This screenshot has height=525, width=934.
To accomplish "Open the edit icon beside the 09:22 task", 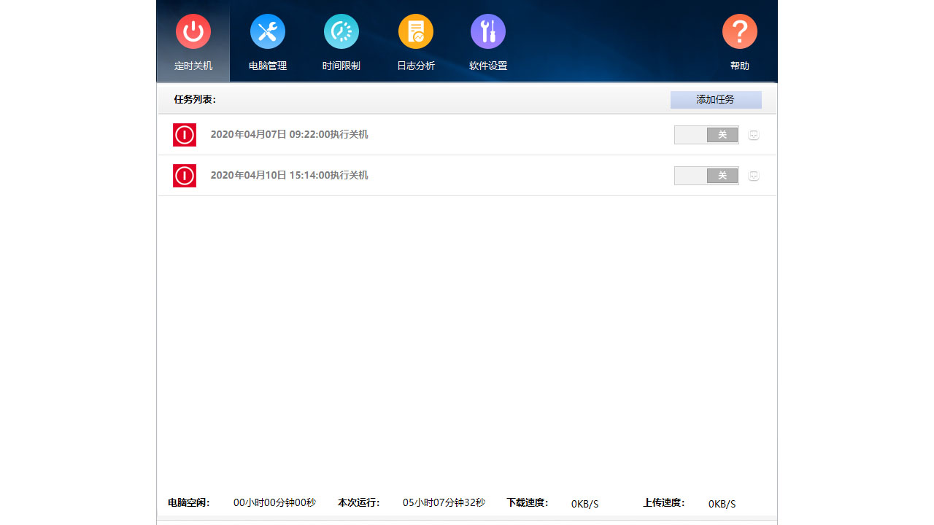I will pyautogui.click(x=753, y=134).
